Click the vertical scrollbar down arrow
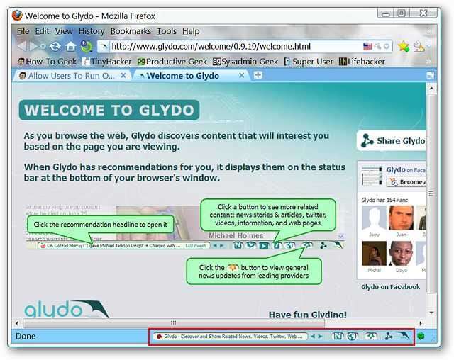 (431, 313)
